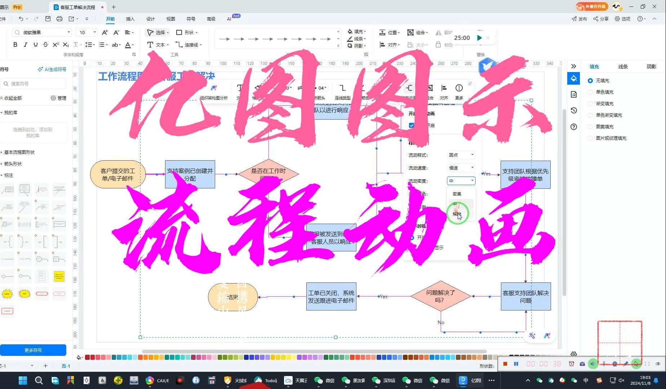Image resolution: width=666 pixels, height=389 pixels.
Task: Switch to the Shadow tab in right panel
Action: pos(651,67)
